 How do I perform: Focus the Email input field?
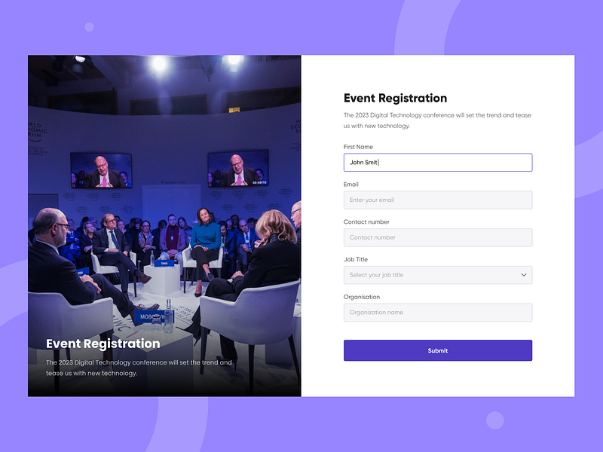click(437, 200)
